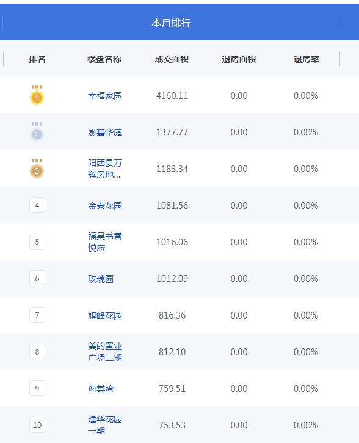359x443 pixels.
Task: Click the bronze rank 3 medal icon
Action: [x=37, y=168]
